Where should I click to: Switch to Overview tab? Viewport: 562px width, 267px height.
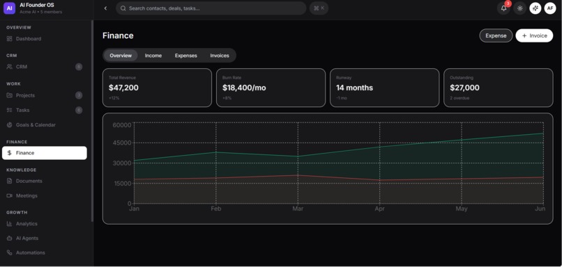tap(121, 56)
